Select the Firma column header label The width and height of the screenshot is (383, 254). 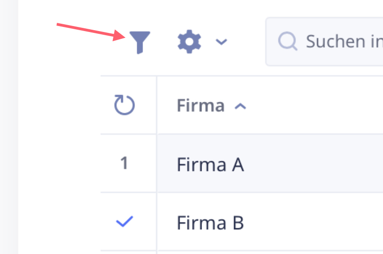pos(201,106)
